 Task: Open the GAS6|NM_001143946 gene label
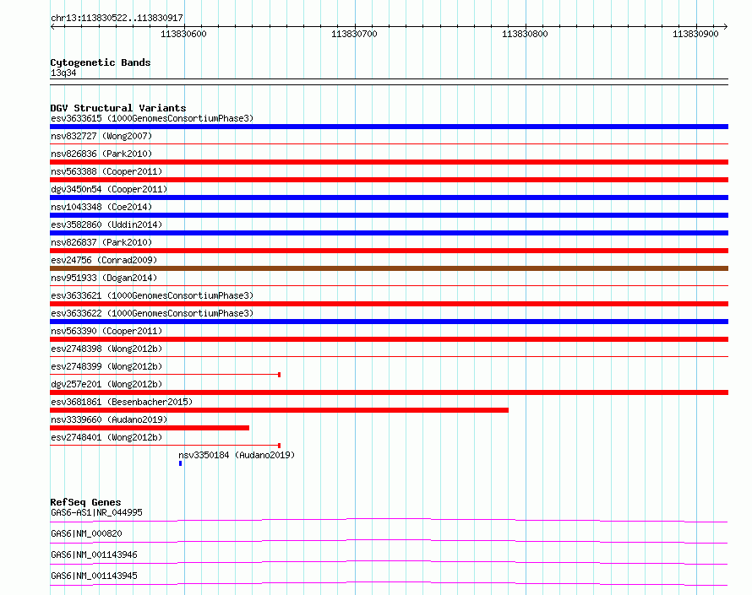pyautogui.click(x=94, y=554)
